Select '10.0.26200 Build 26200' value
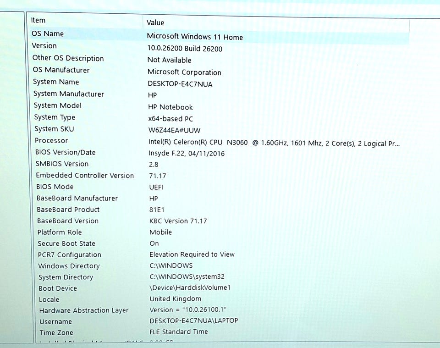 coord(185,48)
